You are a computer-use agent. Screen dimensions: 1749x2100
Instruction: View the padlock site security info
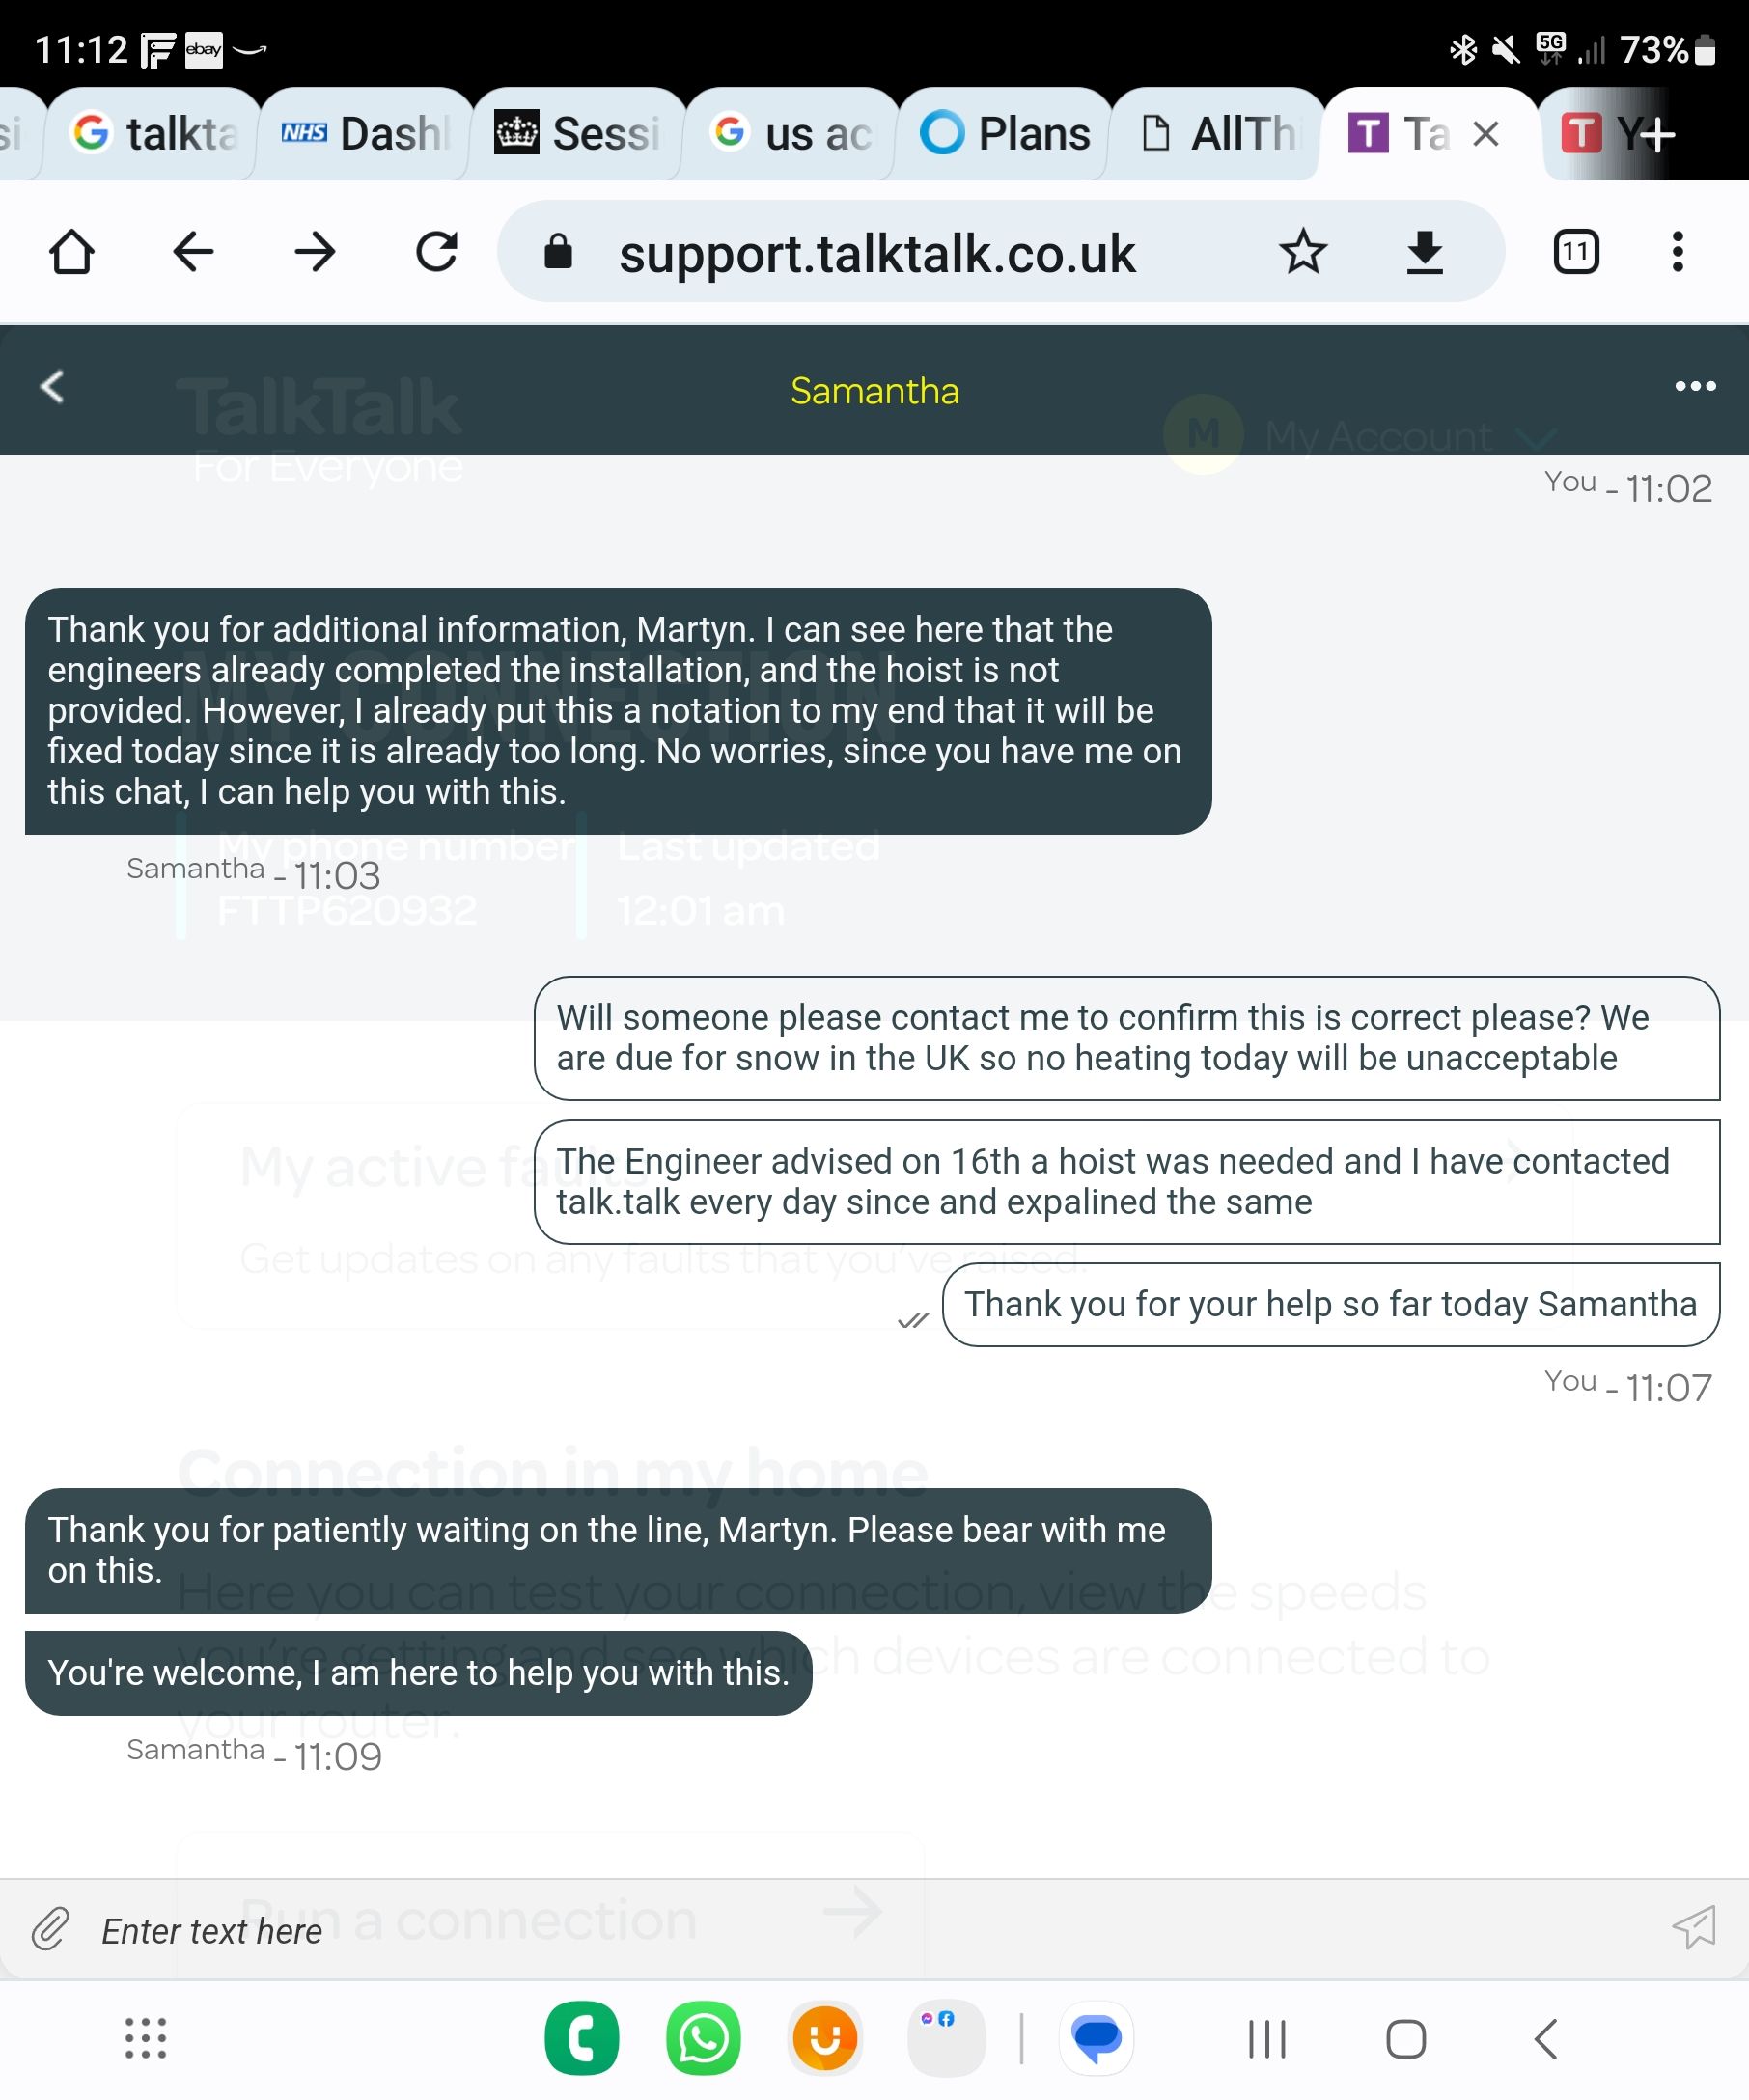tap(560, 252)
